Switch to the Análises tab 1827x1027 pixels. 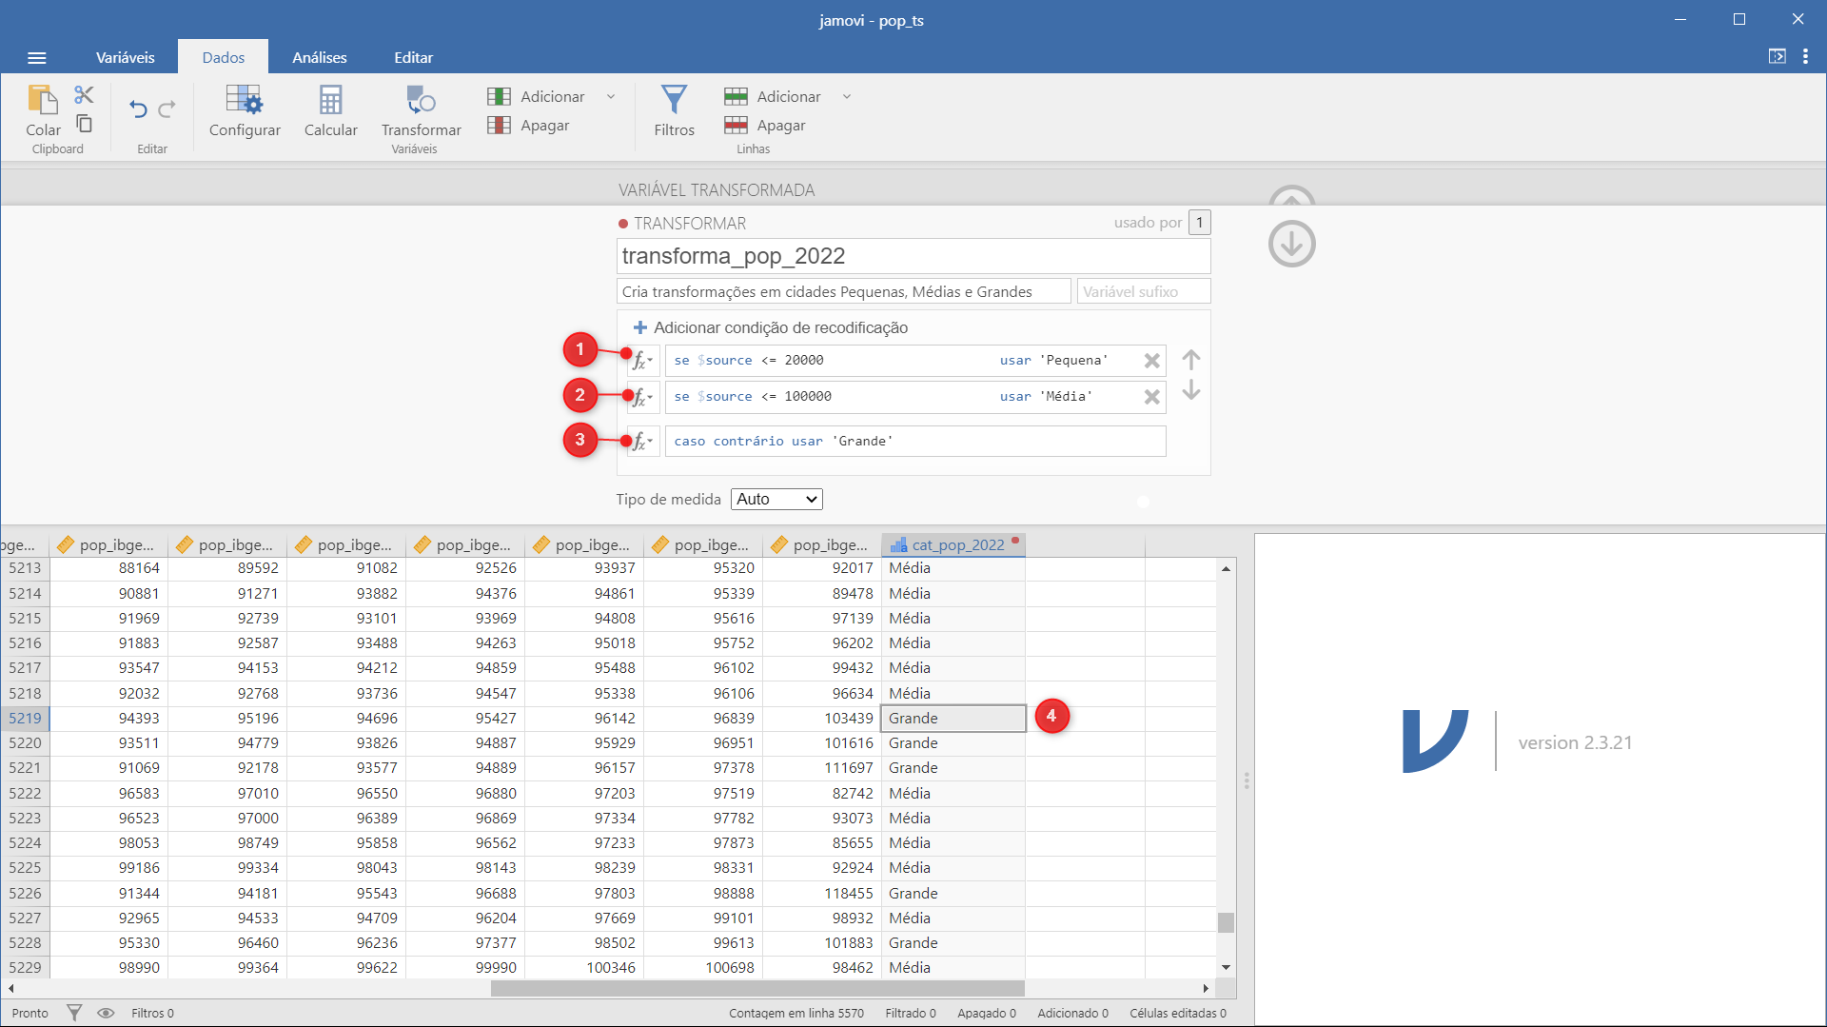tap(319, 57)
